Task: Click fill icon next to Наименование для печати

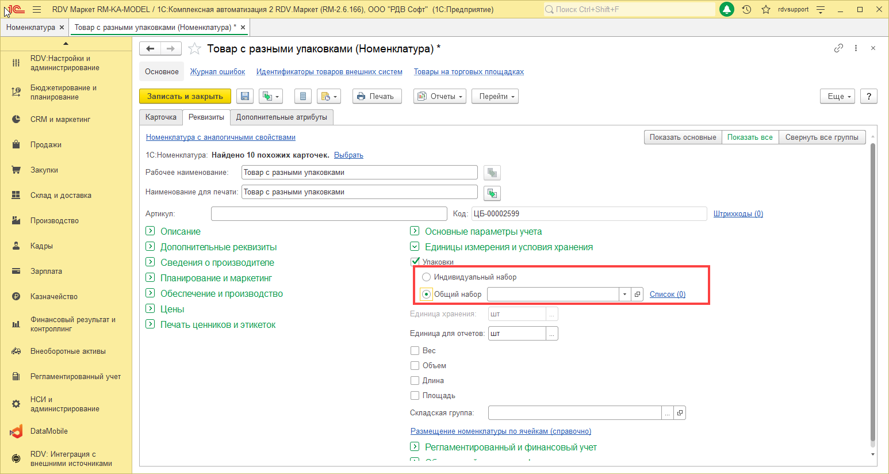Action: tap(492, 193)
